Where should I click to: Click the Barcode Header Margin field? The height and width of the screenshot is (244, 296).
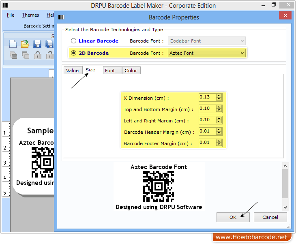coord(207,131)
